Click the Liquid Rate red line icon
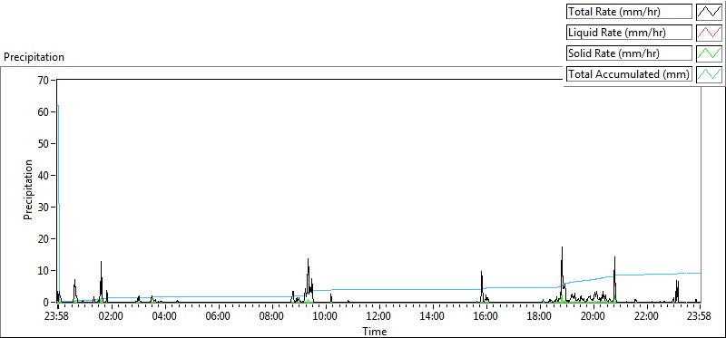Image resolution: width=726 pixels, height=338 pixels. click(709, 33)
